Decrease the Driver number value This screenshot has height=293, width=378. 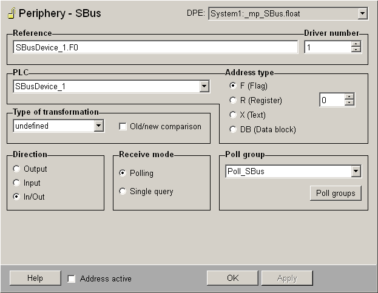coord(356,50)
